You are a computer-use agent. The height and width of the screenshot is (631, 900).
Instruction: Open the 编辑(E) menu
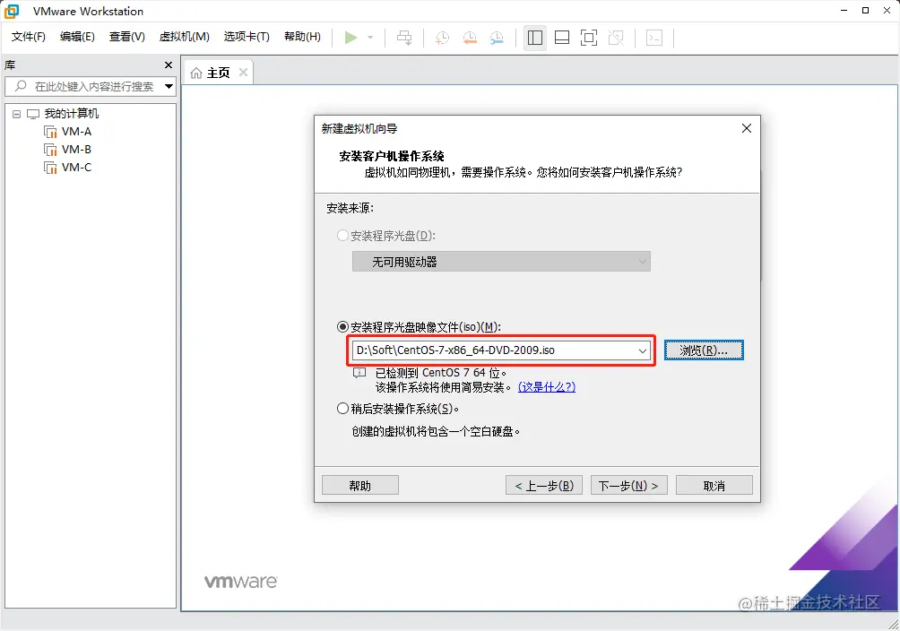pos(77,37)
